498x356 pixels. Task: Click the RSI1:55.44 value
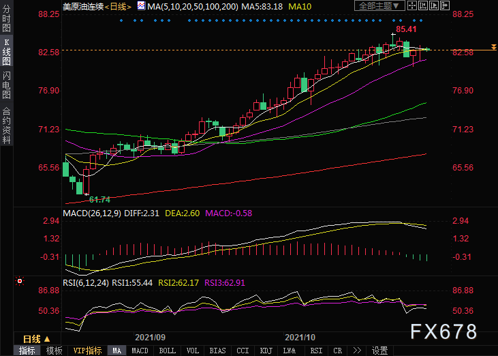[132, 282]
